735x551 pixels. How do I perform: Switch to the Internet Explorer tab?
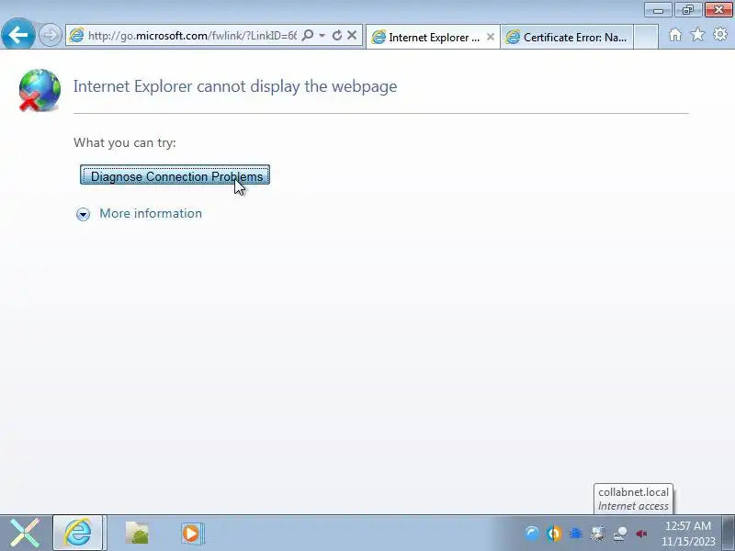click(432, 37)
